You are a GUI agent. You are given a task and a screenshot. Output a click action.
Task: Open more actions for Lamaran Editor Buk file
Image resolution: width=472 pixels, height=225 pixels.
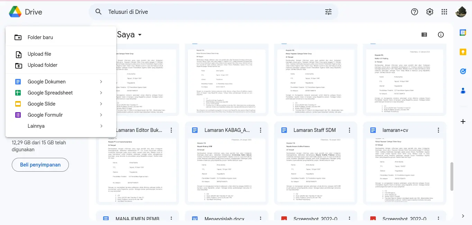click(x=171, y=130)
